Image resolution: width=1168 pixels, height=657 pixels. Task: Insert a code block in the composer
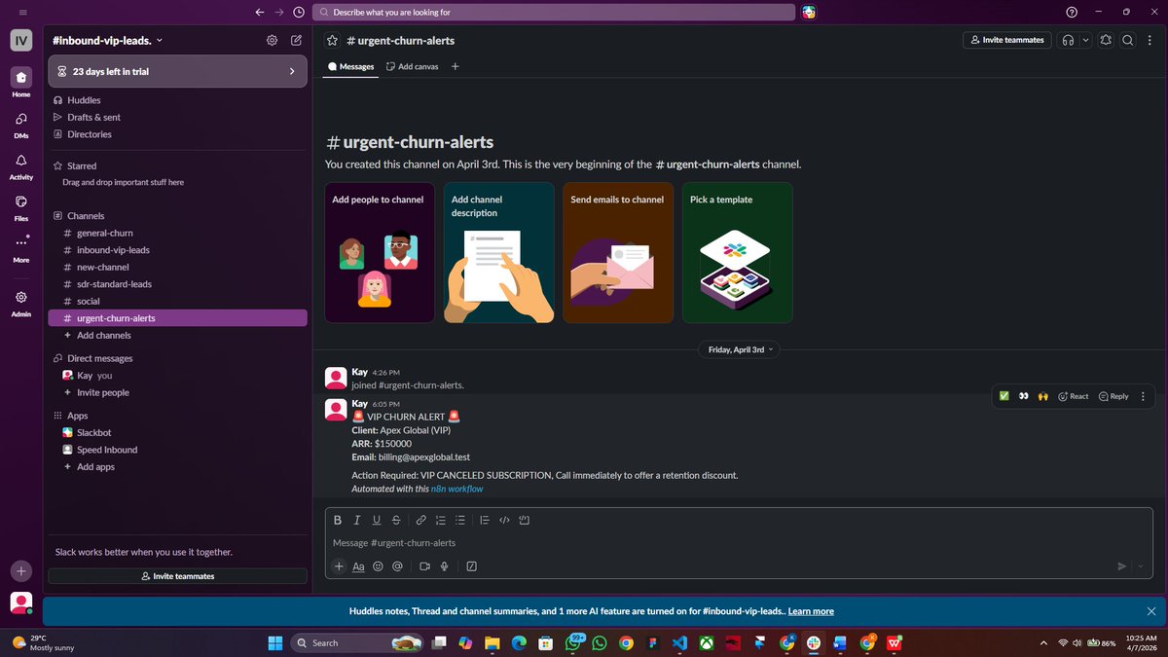(x=524, y=520)
